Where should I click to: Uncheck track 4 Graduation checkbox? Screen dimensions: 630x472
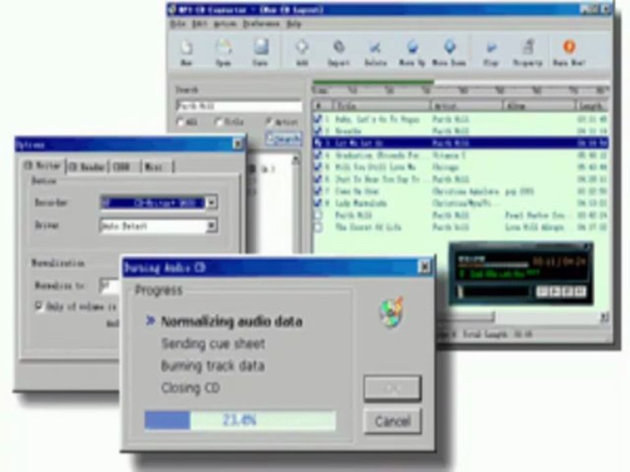(318, 155)
